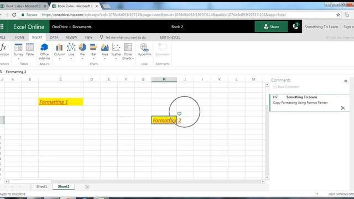
Task: Select column C header
Action: [61, 79]
